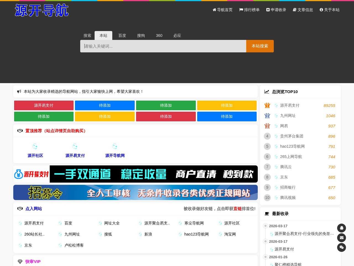Select the 360 search engine option

(x=159, y=35)
